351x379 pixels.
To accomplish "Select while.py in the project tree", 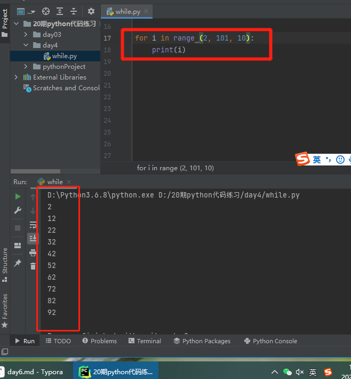I will (x=60, y=56).
